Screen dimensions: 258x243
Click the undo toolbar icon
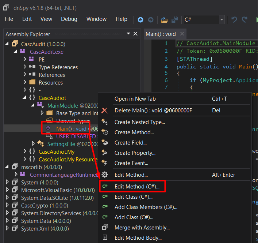click(234, 19)
